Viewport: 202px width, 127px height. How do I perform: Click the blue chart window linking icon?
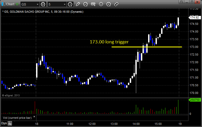click(3, 4)
